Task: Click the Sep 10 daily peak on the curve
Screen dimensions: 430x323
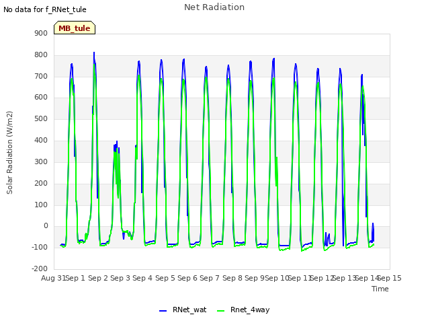Action: tap(273, 59)
